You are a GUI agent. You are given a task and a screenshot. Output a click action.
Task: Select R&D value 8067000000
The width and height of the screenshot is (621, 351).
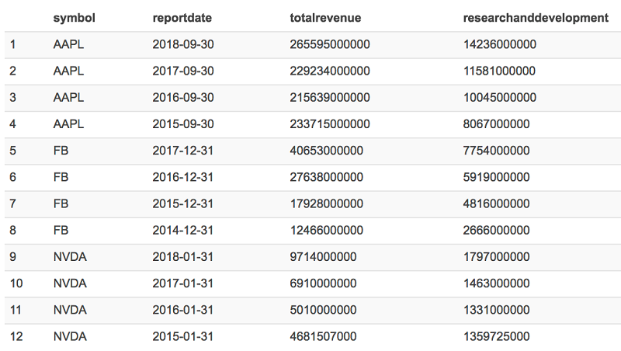tap(496, 124)
